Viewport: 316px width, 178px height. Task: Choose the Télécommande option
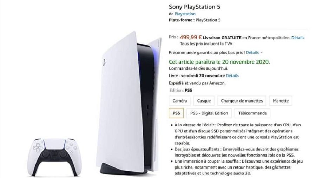252,113
